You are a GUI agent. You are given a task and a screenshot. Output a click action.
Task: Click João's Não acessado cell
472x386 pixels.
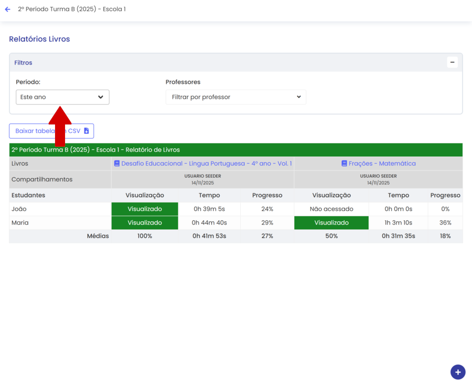[331, 209]
